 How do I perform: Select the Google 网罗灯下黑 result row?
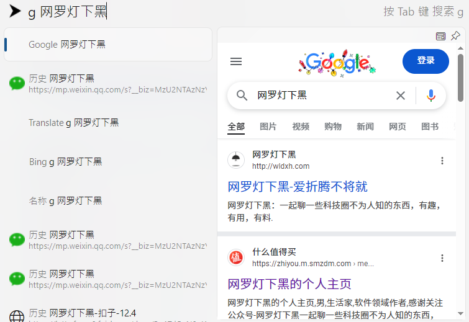(x=108, y=45)
